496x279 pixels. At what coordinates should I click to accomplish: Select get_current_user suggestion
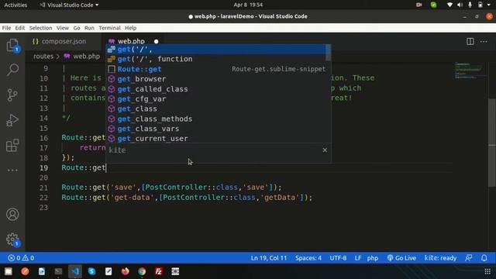(x=215, y=139)
